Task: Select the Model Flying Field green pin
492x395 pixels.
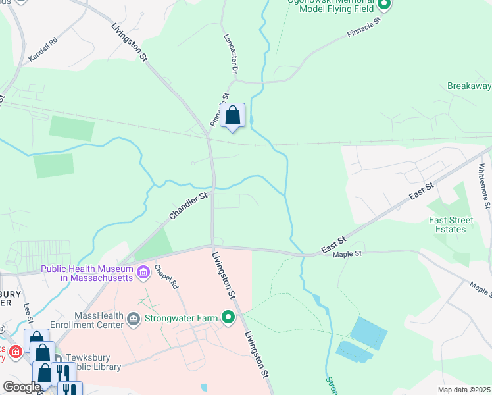Action: (384, 5)
